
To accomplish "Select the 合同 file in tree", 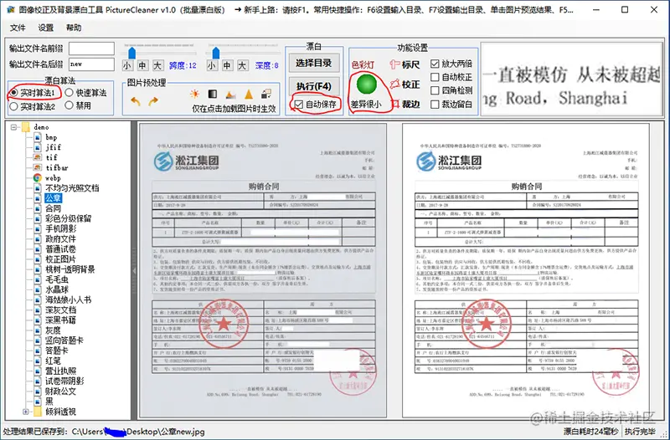I will coord(53,208).
